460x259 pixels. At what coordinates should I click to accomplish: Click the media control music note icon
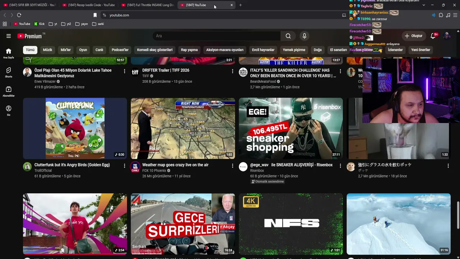[x=448, y=15]
